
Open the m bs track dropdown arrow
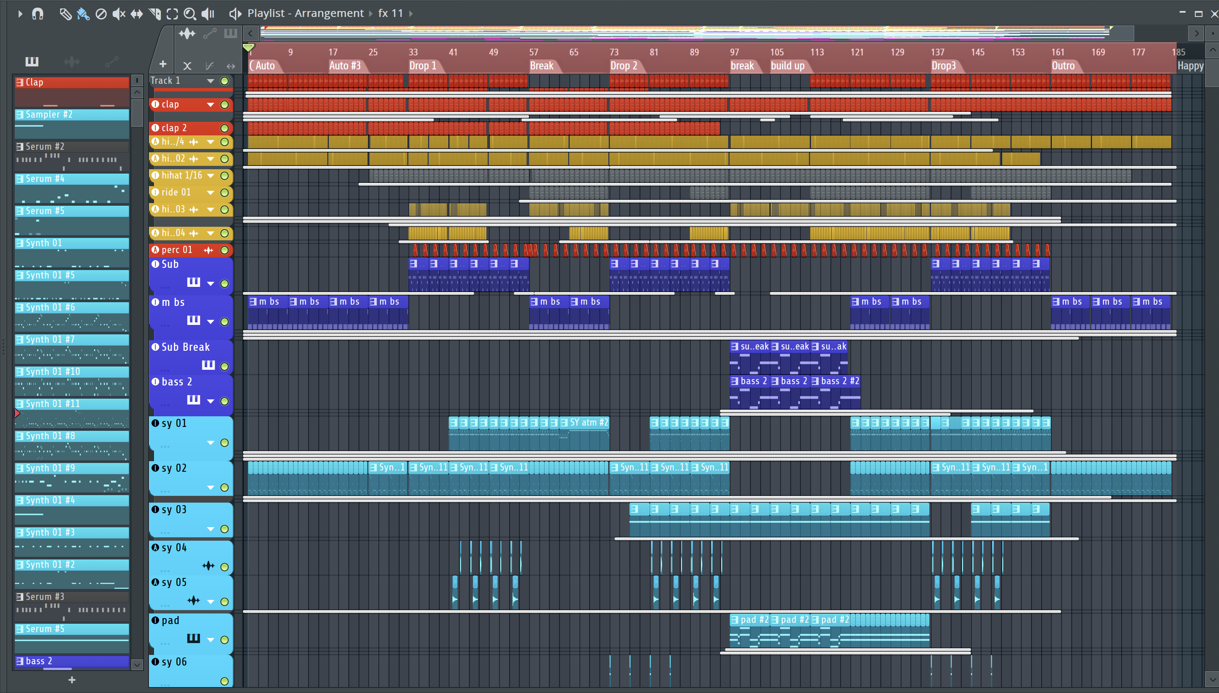click(210, 322)
